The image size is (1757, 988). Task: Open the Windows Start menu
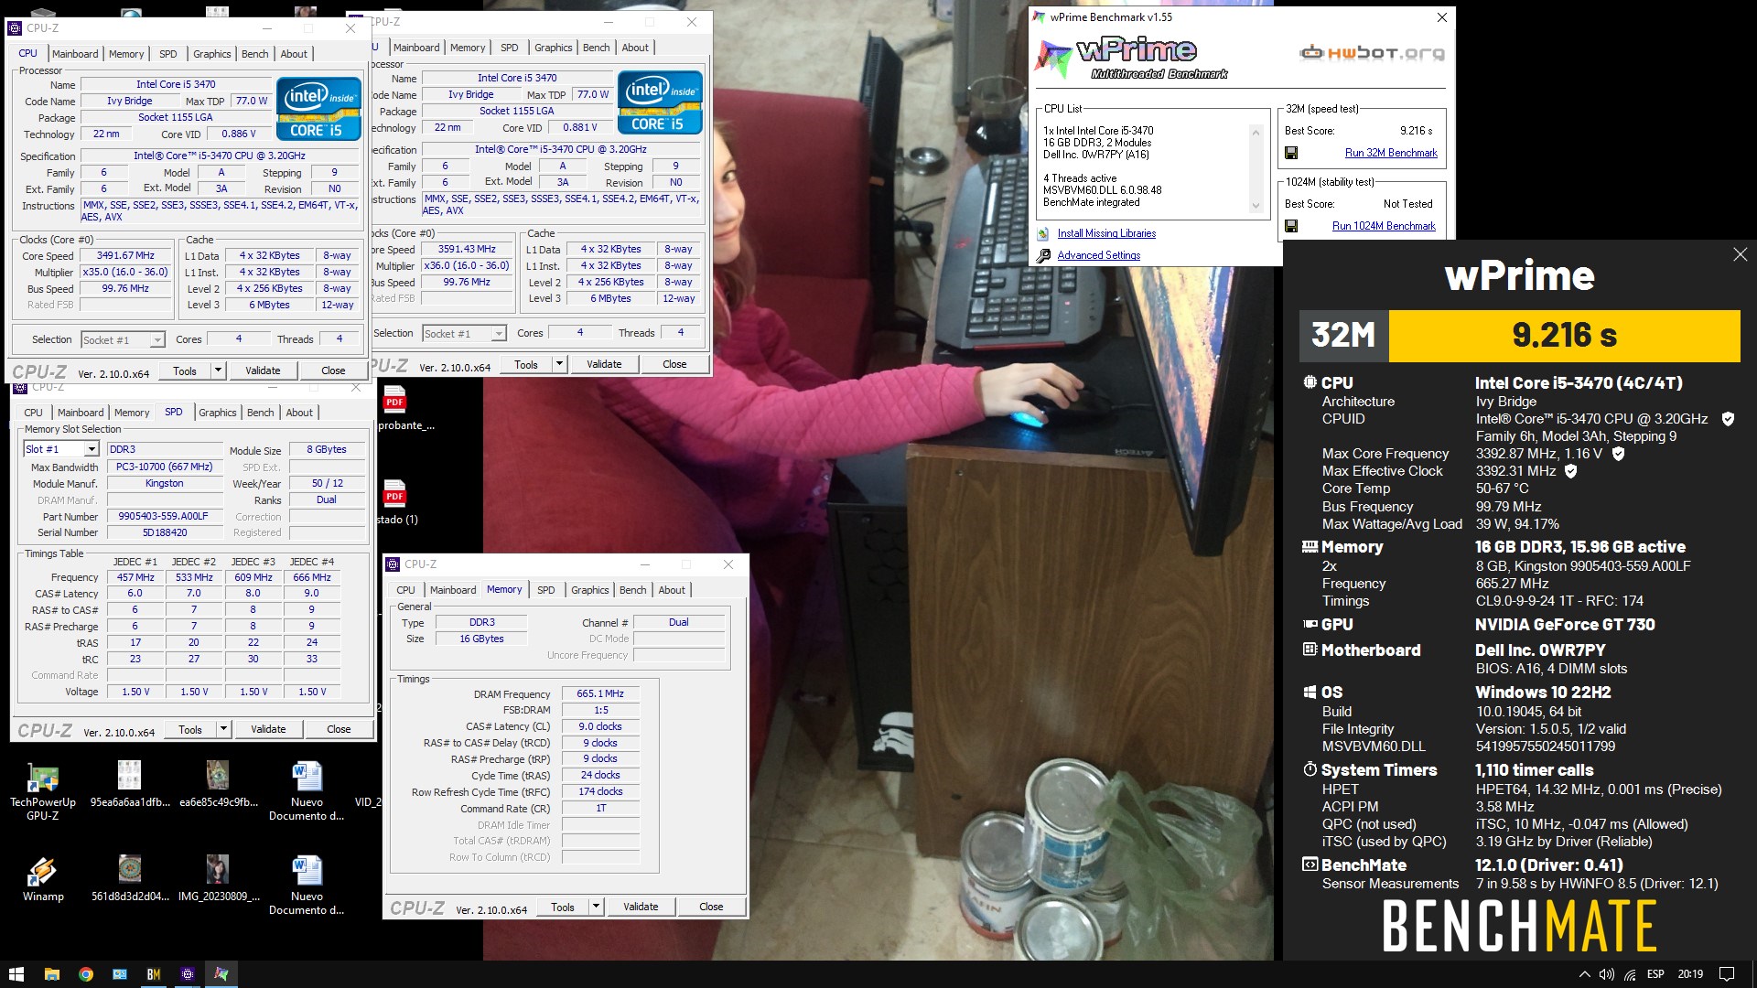(16, 974)
